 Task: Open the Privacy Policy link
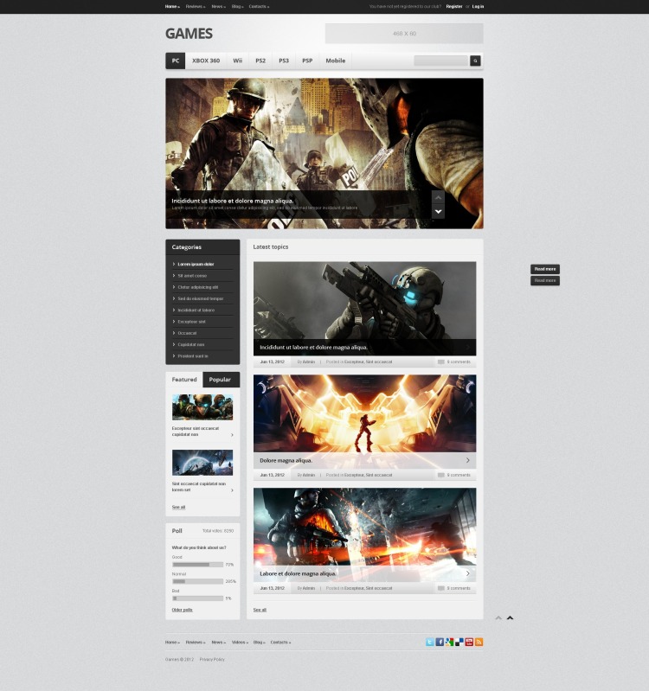(x=212, y=659)
